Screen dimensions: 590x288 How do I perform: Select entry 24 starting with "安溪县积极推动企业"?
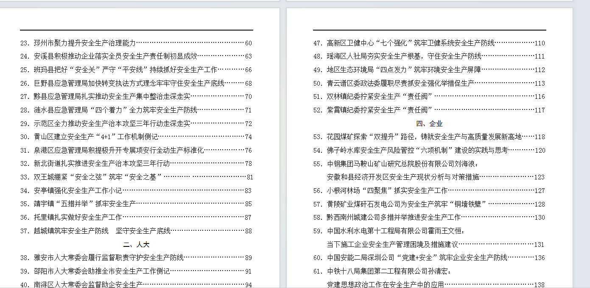pyautogui.click(x=136, y=56)
